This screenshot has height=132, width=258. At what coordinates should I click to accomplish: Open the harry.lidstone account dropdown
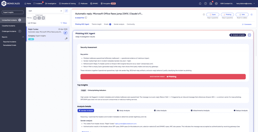[x=245, y=4]
